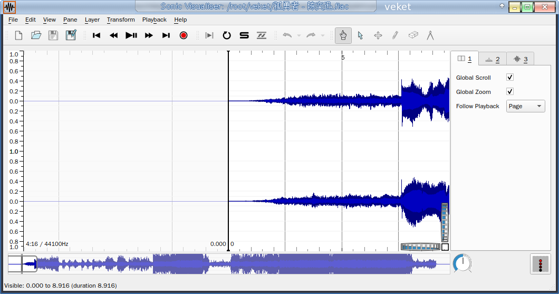Open the Pane menu

(70, 20)
